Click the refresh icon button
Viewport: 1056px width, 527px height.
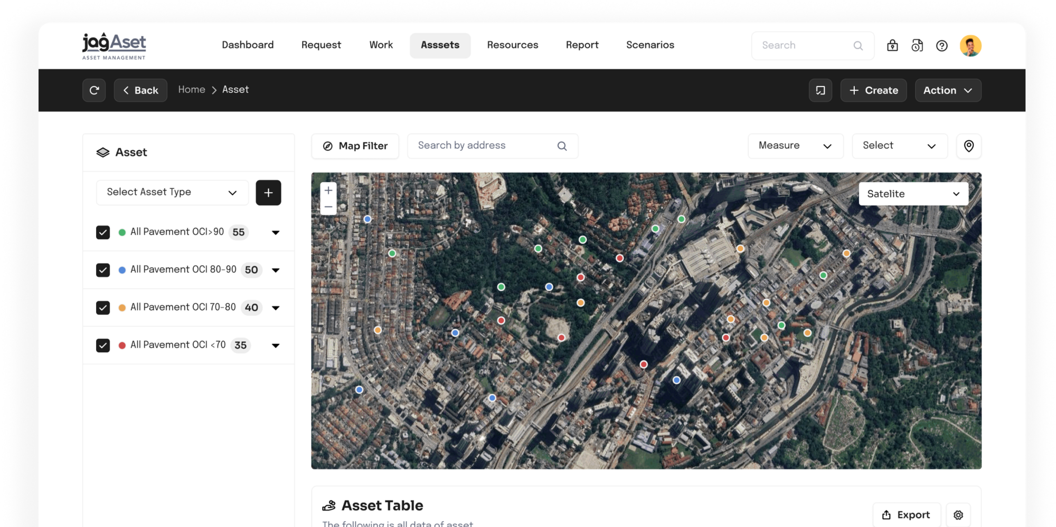coord(94,90)
